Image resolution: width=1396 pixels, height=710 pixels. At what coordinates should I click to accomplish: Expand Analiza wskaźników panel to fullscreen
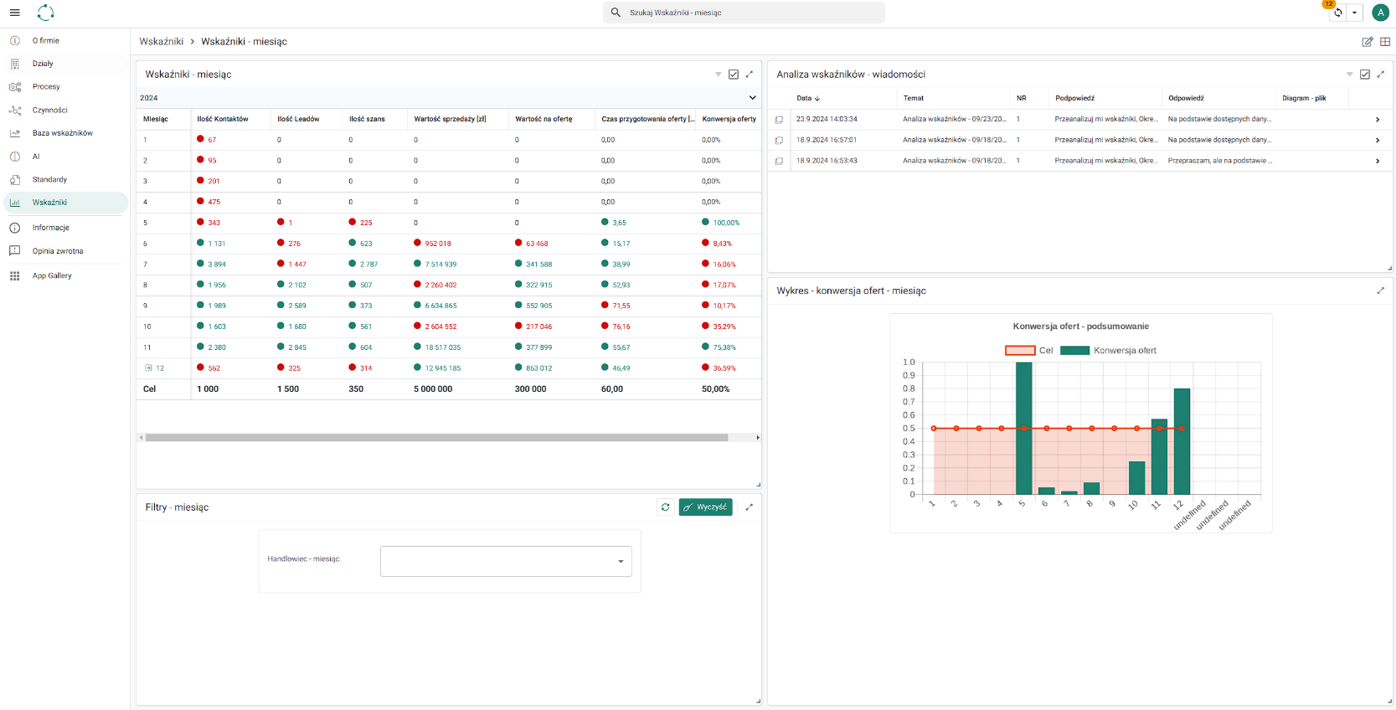1381,75
